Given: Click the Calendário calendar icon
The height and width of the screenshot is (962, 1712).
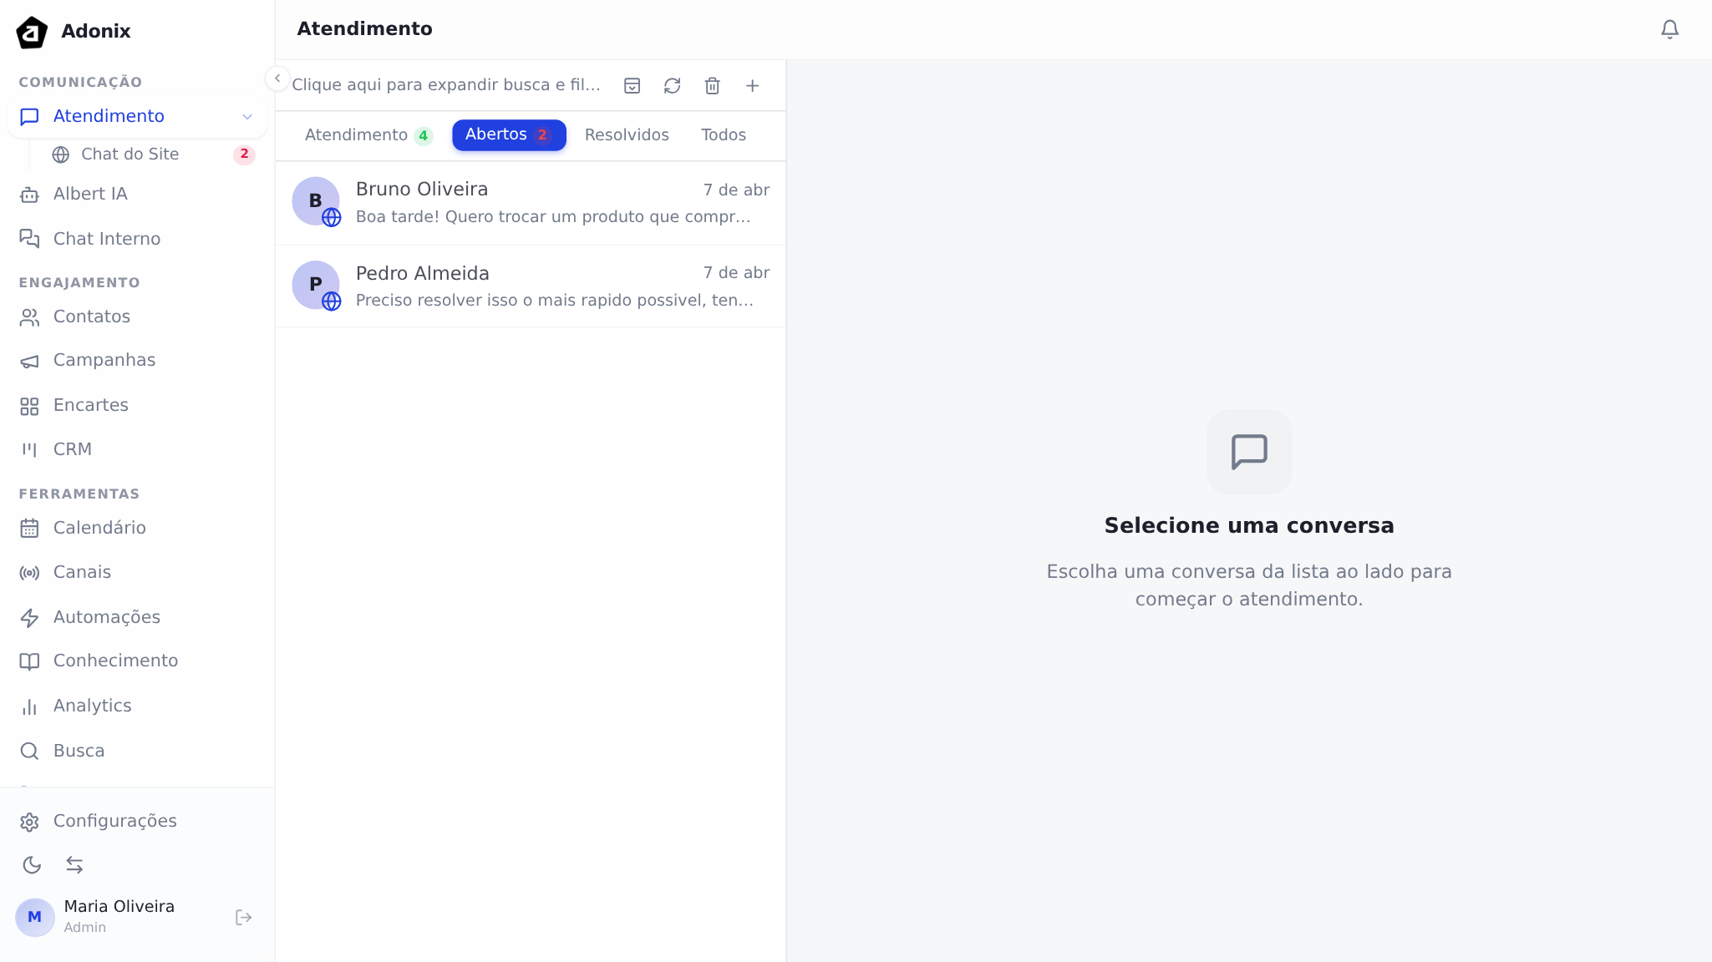Looking at the screenshot, I should click(x=29, y=529).
